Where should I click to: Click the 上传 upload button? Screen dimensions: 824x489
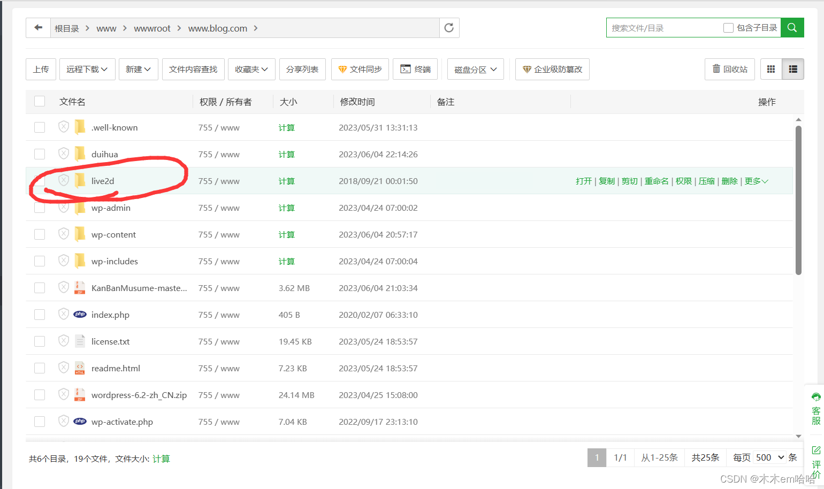[41, 69]
